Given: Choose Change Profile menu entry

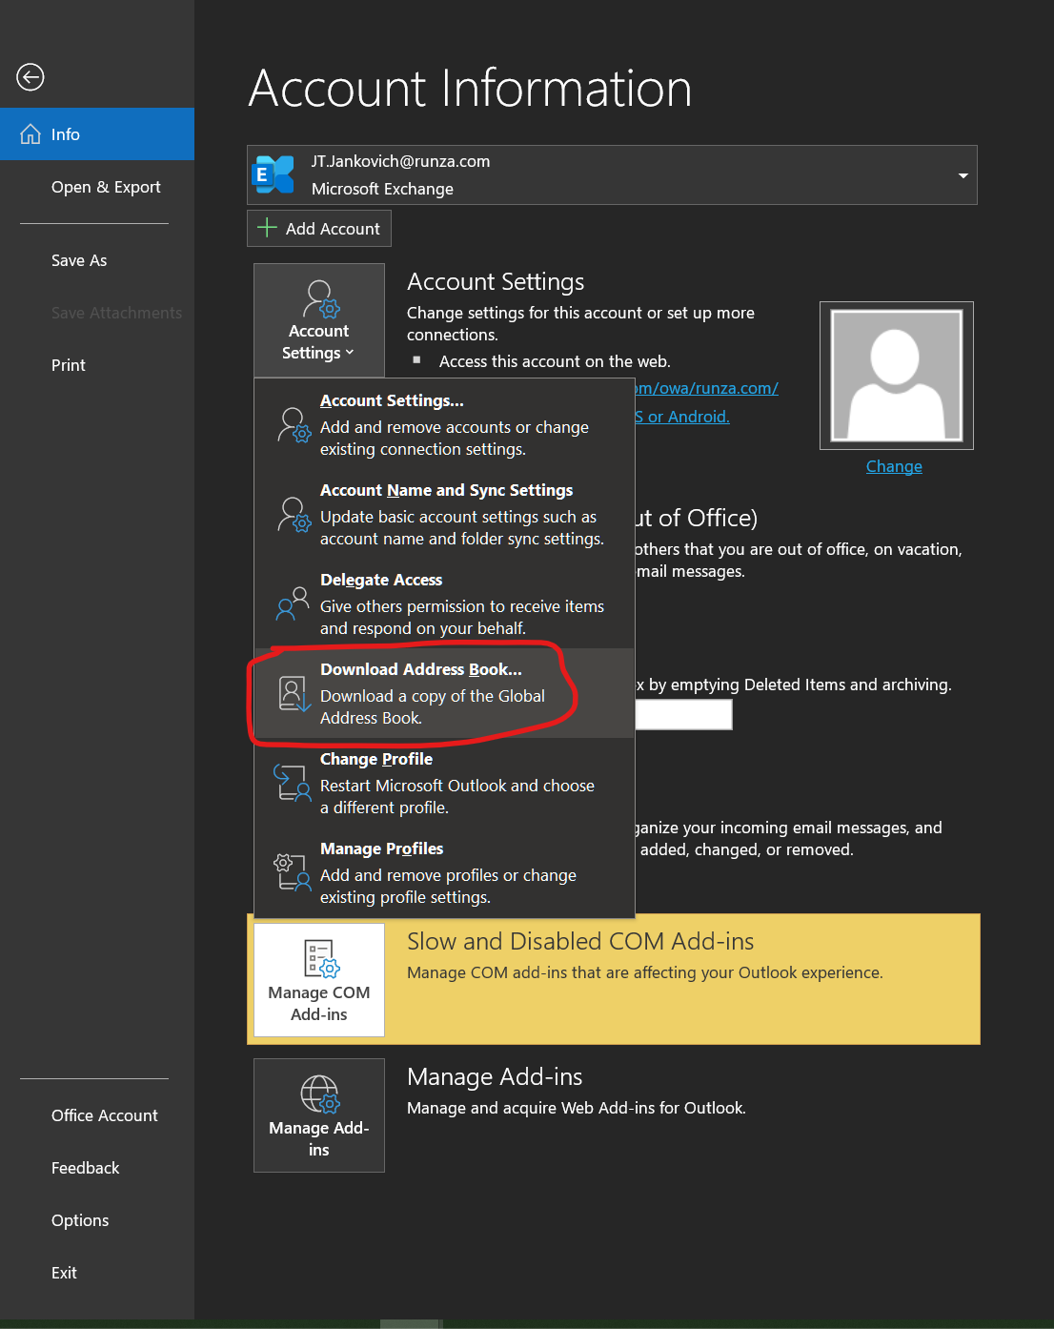Looking at the screenshot, I should coord(444,783).
